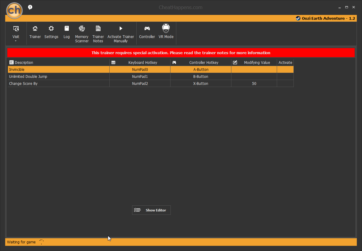This screenshot has height=251, width=362.
Task: Launch the Memory Scanner
Action: pyautogui.click(x=82, y=34)
